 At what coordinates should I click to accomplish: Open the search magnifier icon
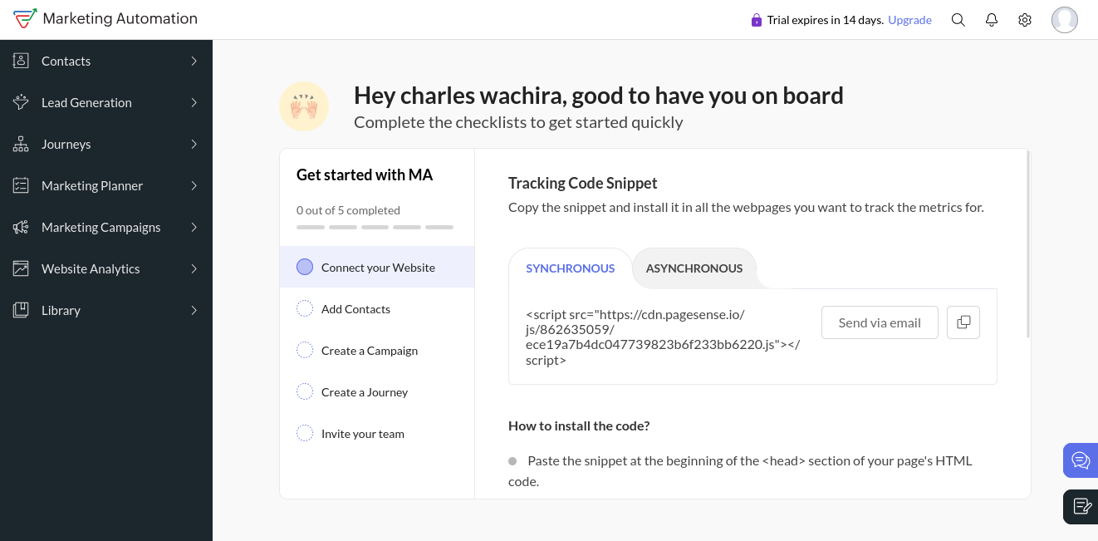click(x=958, y=20)
